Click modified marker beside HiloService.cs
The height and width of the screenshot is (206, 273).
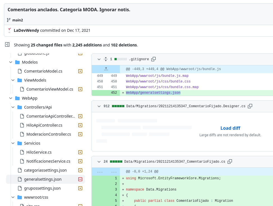click(x=80, y=152)
